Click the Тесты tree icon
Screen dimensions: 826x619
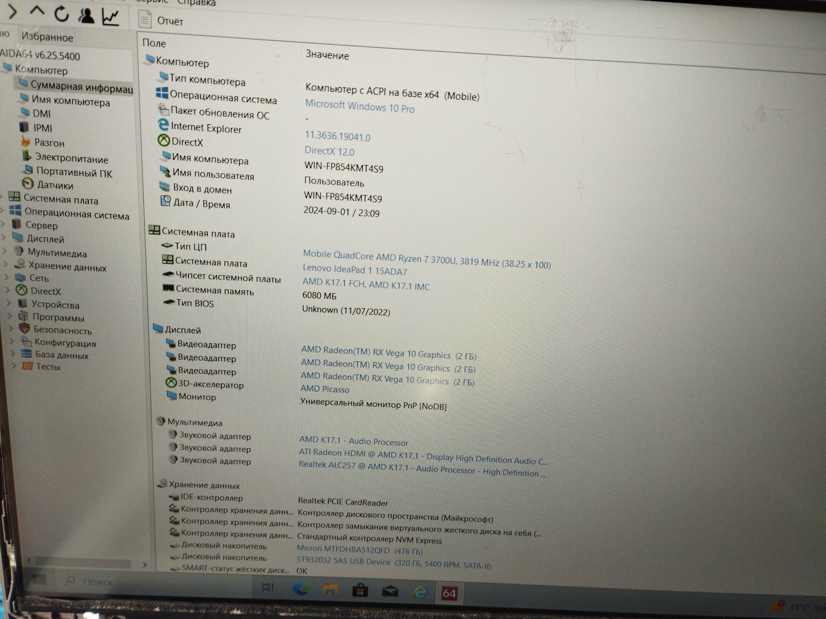(28, 366)
